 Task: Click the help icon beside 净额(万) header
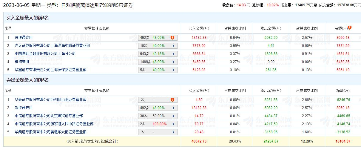(349, 27)
